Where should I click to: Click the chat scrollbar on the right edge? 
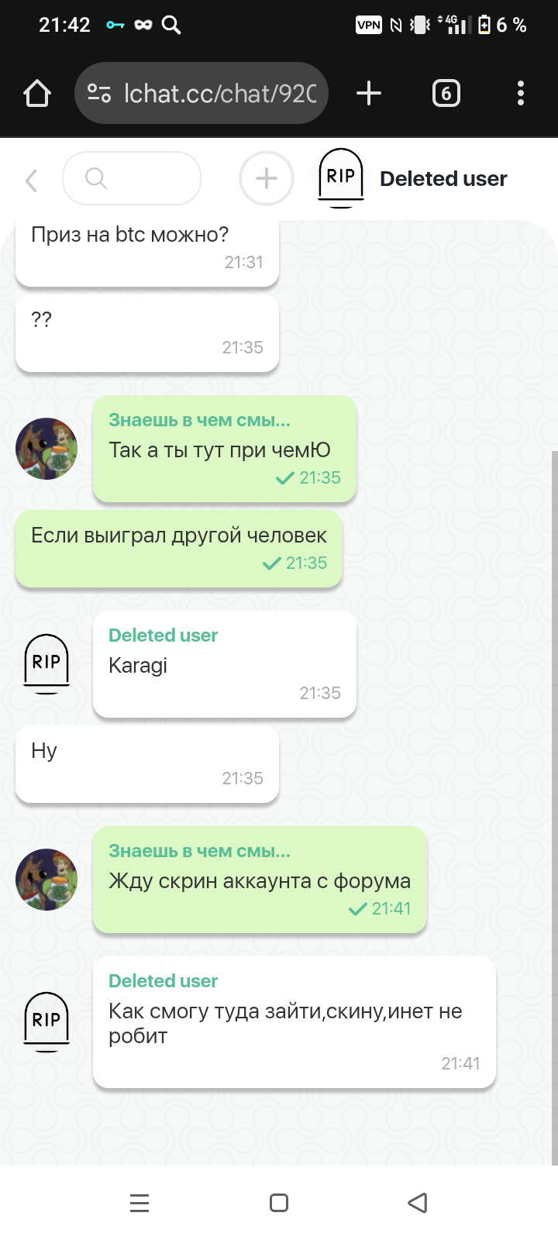pos(554,806)
